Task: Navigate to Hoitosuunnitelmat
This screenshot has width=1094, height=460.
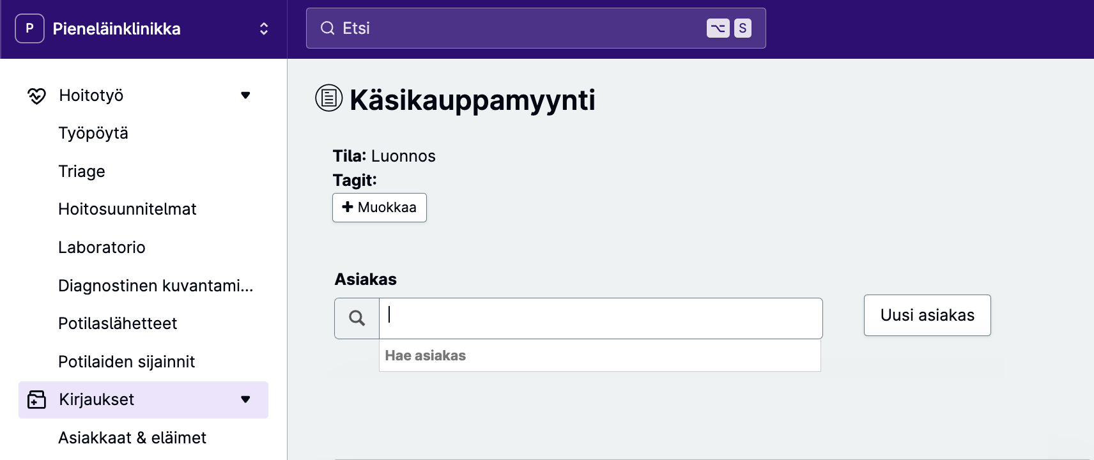Action: coord(127,209)
